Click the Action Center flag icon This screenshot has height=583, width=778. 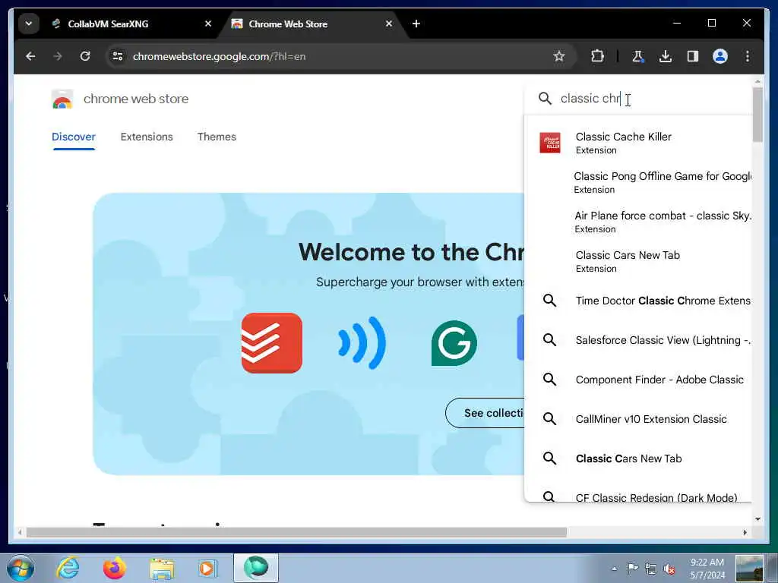click(x=632, y=569)
